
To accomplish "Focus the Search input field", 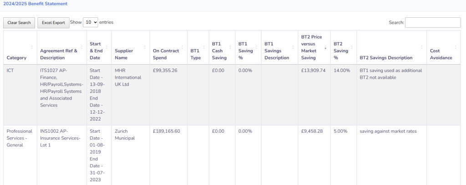I will click(432, 22).
